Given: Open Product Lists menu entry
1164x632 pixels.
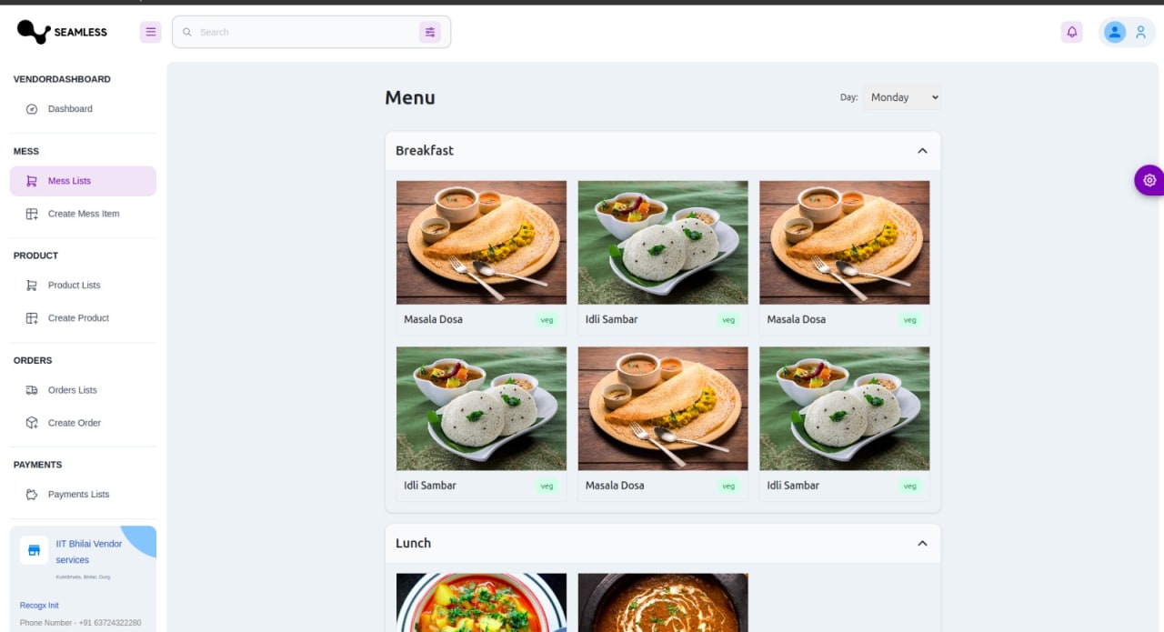Looking at the screenshot, I should click(x=83, y=286).
